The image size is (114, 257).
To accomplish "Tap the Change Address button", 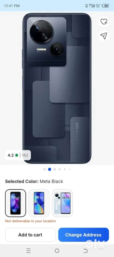I will [x=83, y=235].
